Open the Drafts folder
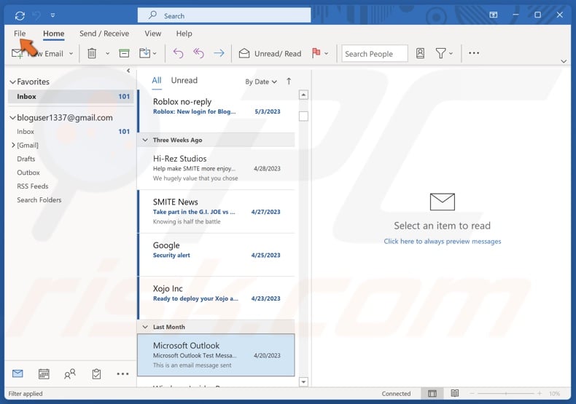The height and width of the screenshot is (404, 576). 26,159
